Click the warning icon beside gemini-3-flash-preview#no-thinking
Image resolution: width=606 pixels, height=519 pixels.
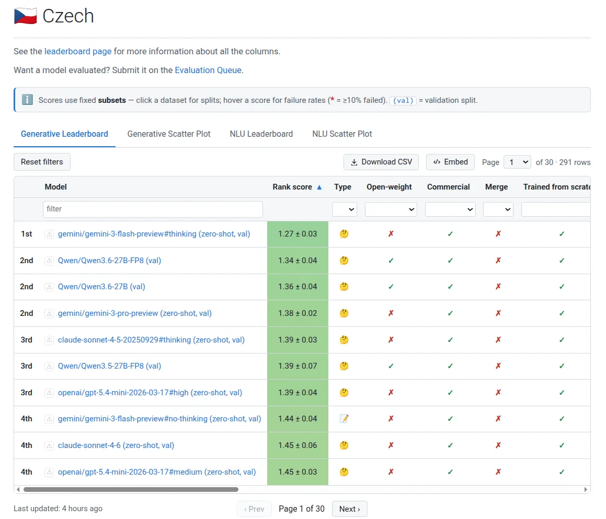tap(49, 419)
